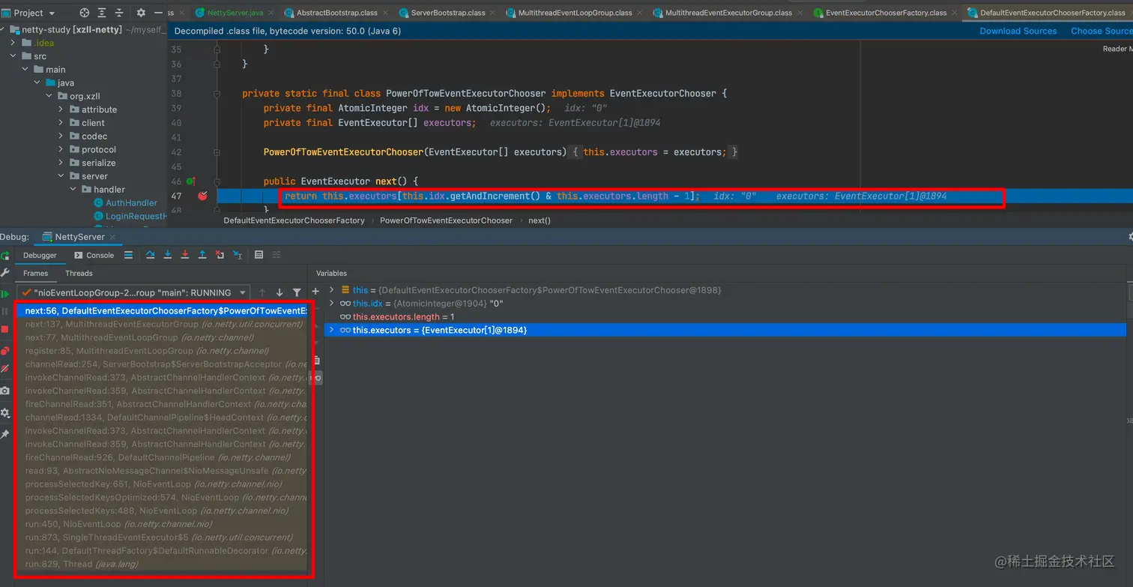Screen dimensions: 1133x587
Task: Expand the serialize package
Action: (x=61, y=163)
